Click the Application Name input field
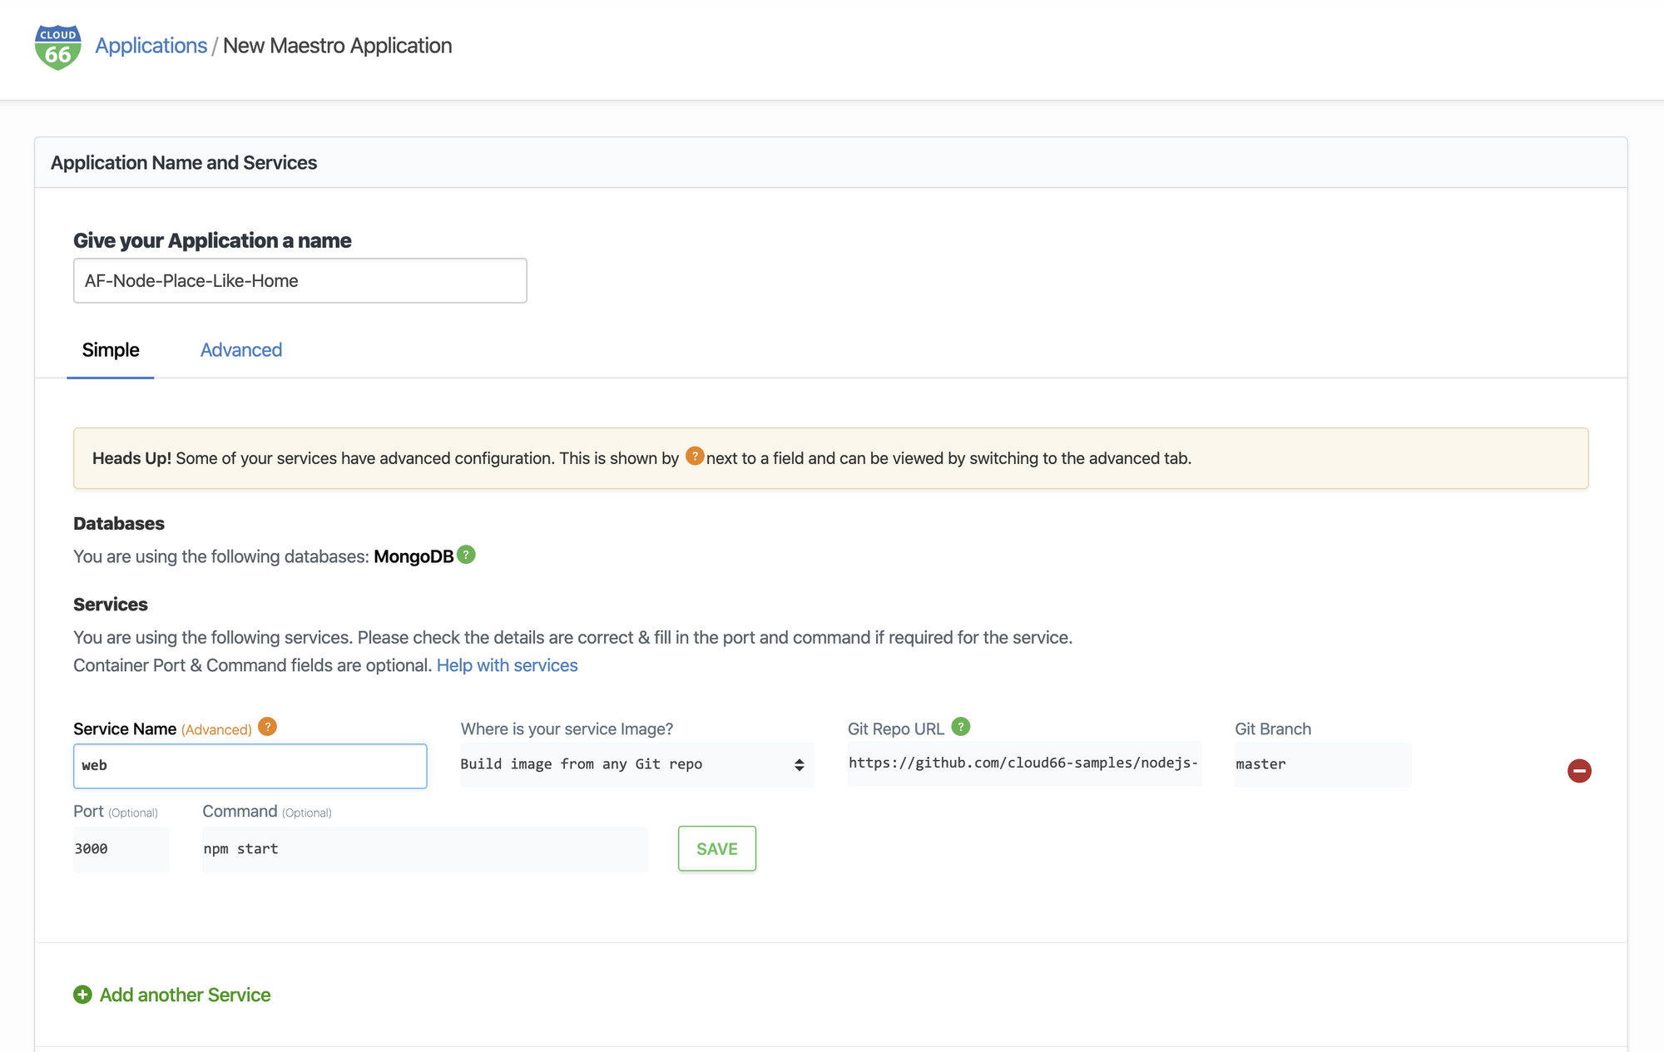Screen dimensions: 1664x1052 300,280
